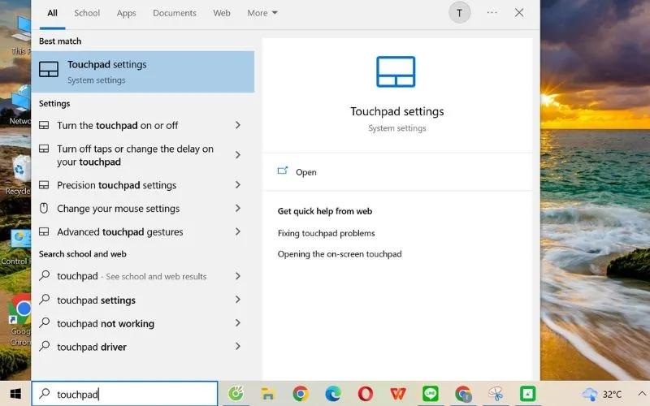Image resolution: width=650 pixels, height=406 pixels.
Task: Click the weather icon showing 32°C
Action: coord(589,394)
